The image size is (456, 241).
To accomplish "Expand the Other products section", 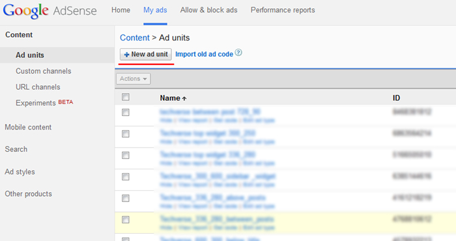I will click(28, 194).
